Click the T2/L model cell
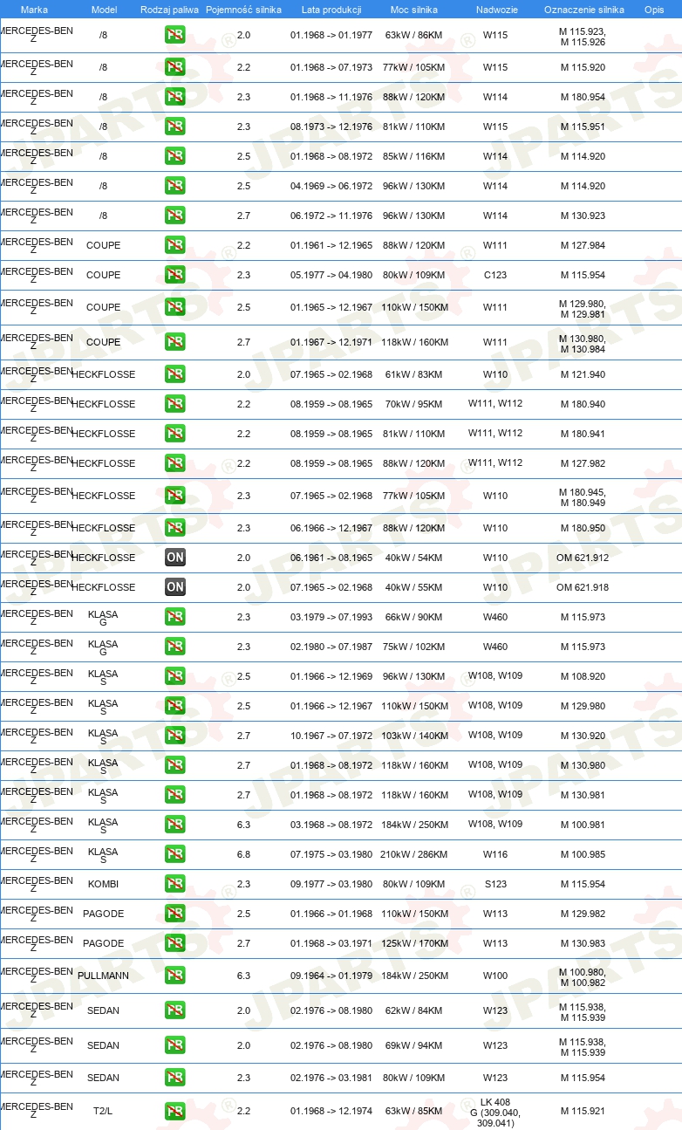Image resolution: width=682 pixels, height=1130 pixels. (103, 1111)
